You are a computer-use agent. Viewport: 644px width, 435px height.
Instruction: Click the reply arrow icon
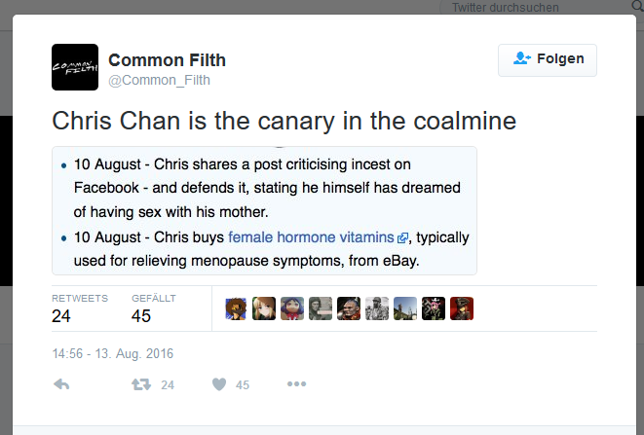tap(61, 384)
